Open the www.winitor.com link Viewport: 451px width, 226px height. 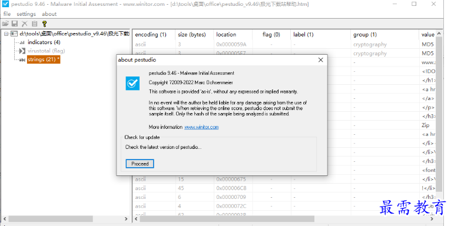[201, 127]
